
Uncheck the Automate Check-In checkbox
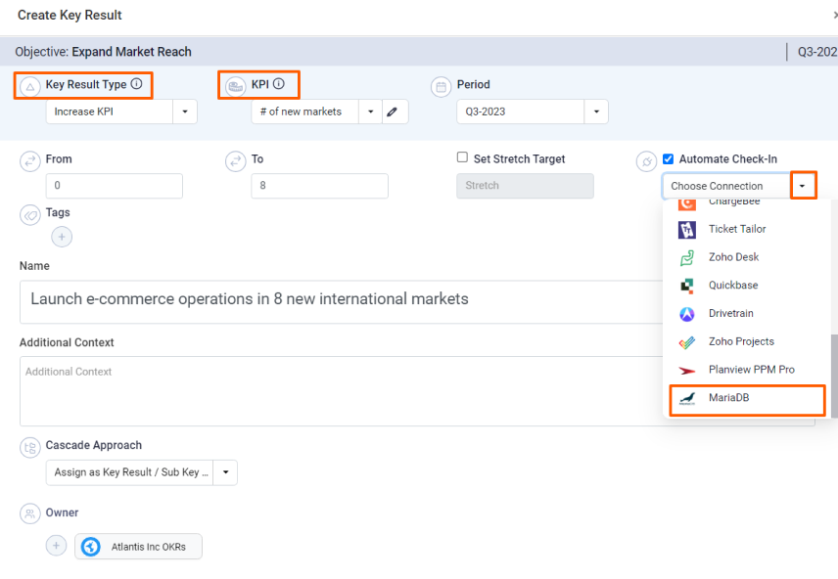(668, 158)
